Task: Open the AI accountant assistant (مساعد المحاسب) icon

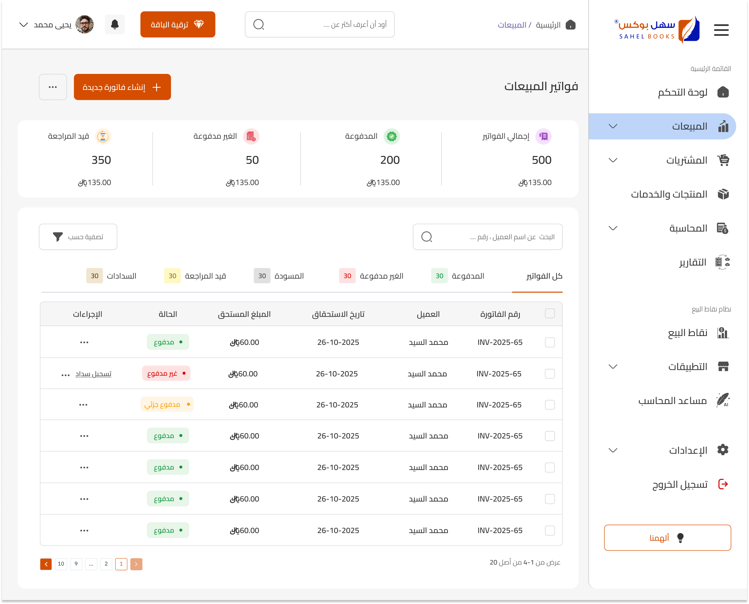Action: 723,400
